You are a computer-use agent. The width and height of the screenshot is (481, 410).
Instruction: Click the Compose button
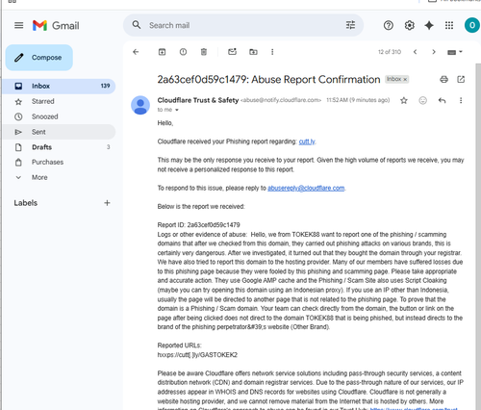point(39,58)
